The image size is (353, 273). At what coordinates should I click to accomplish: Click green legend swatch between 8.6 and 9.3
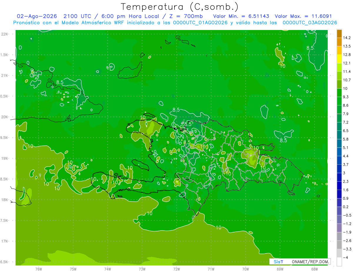[339, 101]
